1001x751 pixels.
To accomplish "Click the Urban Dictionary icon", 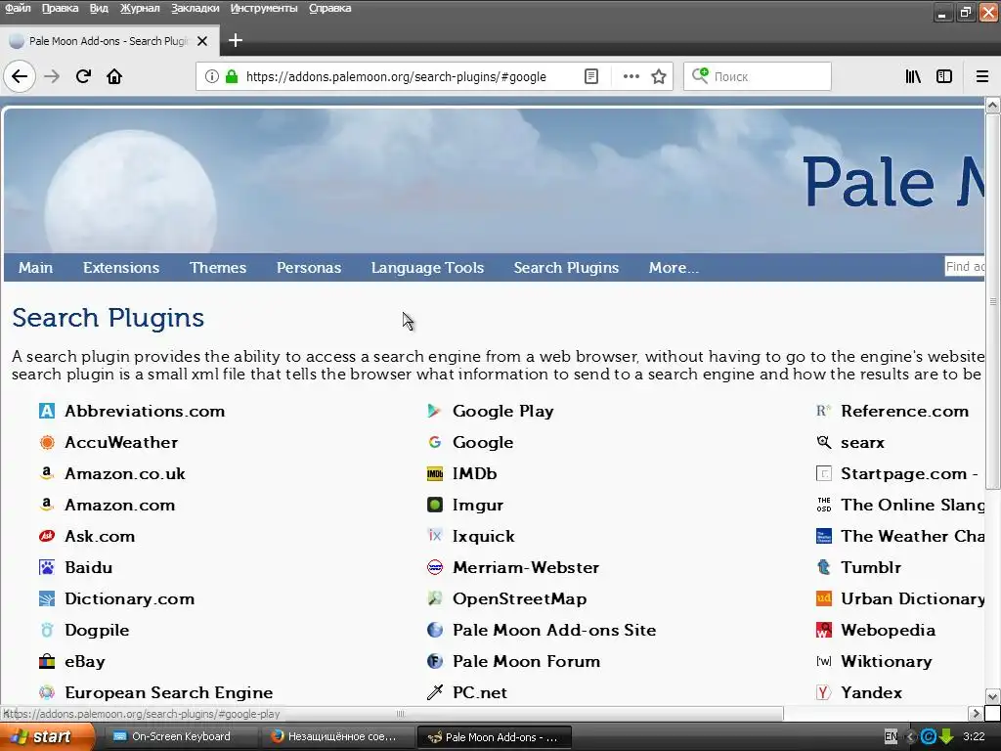I will [x=823, y=598].
